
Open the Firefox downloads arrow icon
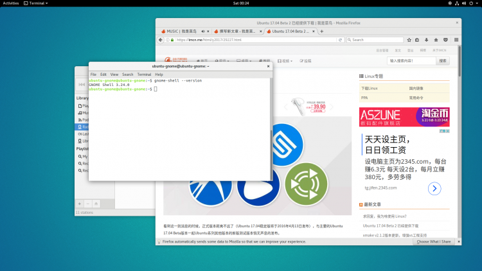coord(426,40)
